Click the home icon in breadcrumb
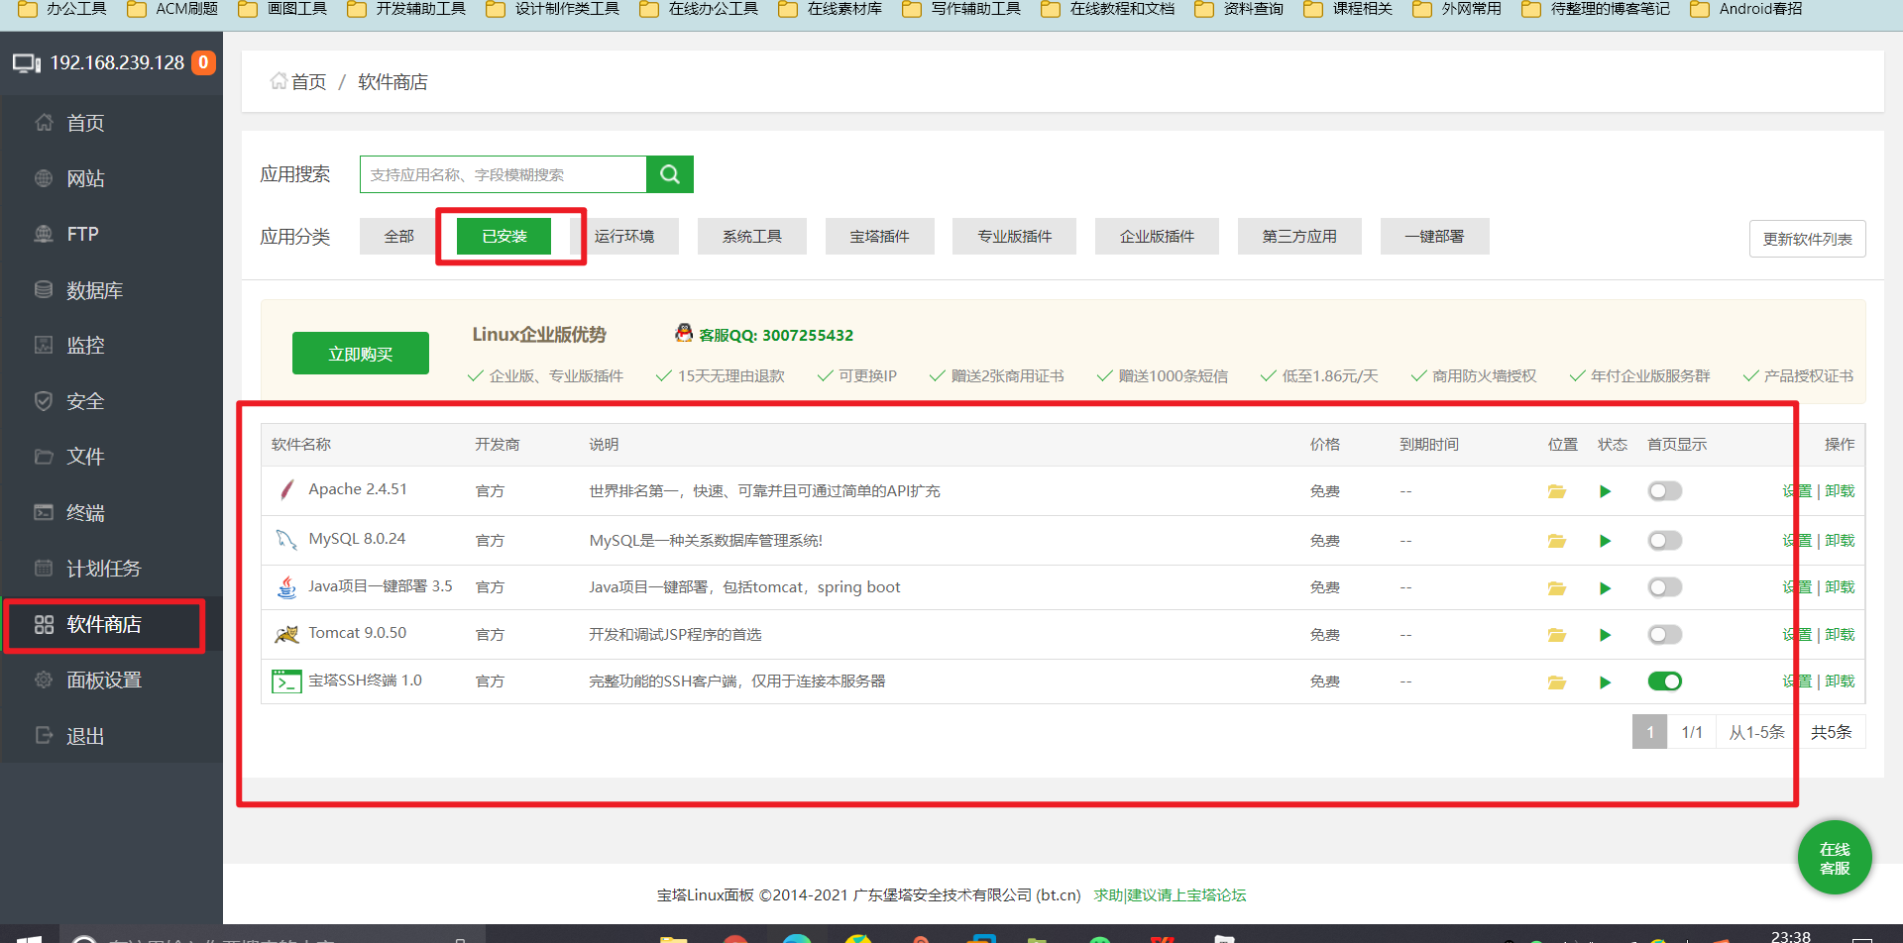 tap(279, 81)
